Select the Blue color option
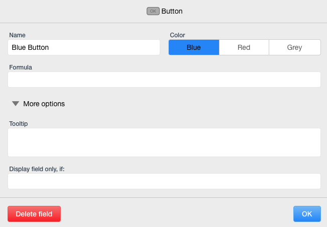 tap(194, 47)
